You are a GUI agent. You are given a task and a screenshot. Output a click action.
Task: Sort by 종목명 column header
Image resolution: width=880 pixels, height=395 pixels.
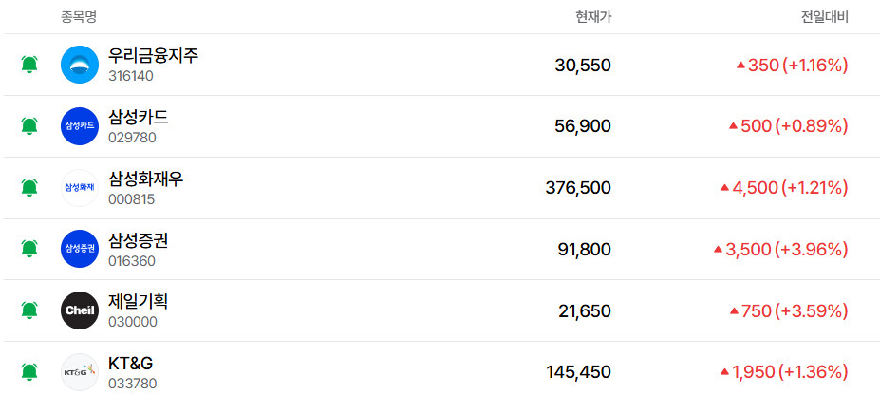pyautogui.click(x=79, y=17)
